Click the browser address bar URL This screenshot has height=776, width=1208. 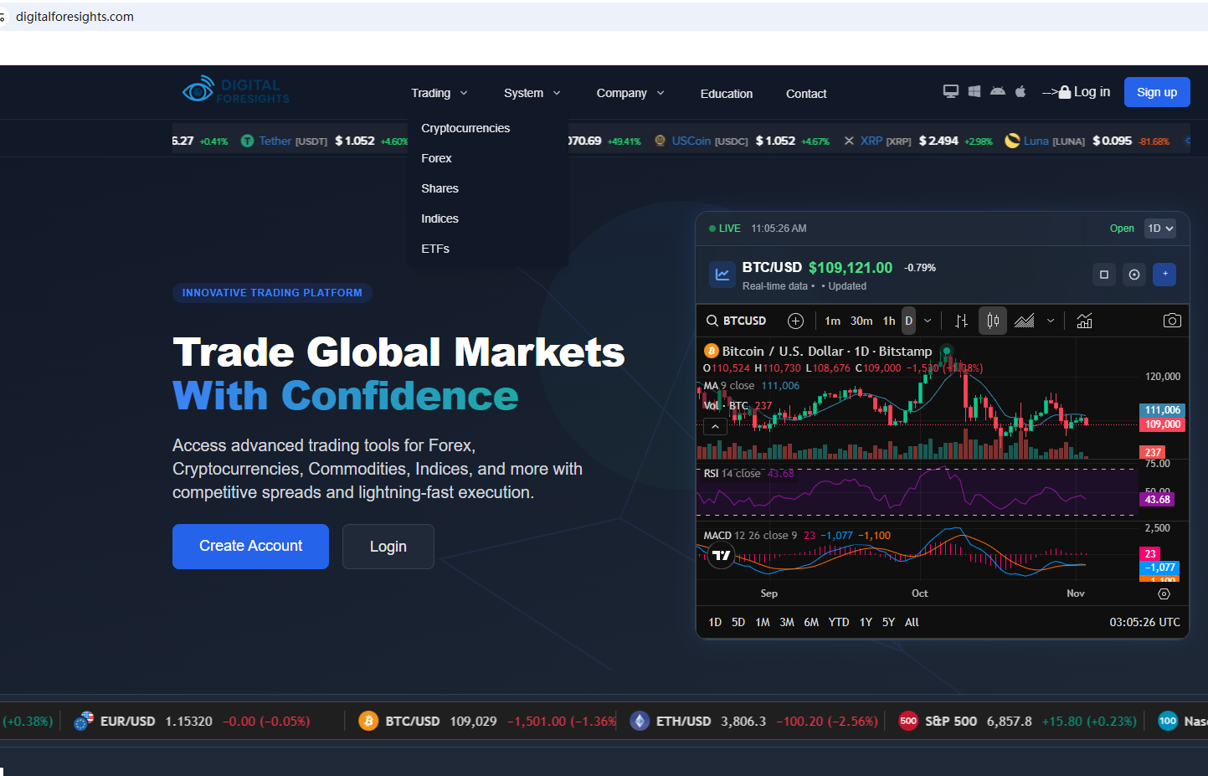75,17
